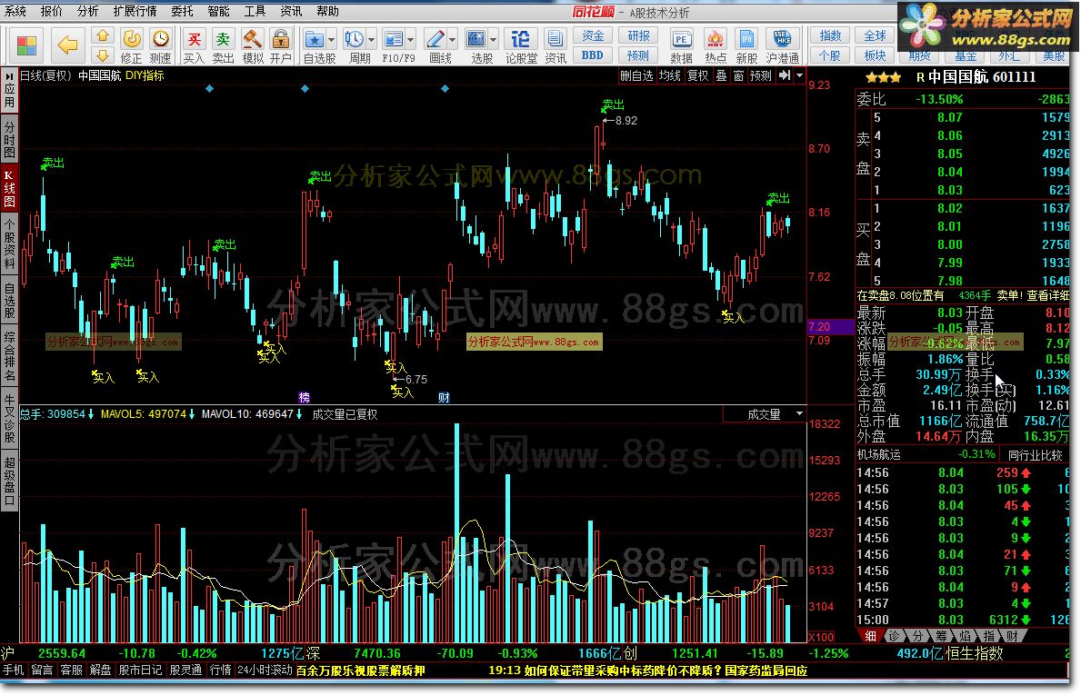Open 报价 menu
Image resolution: width=1081 pixels, height=695 pixels.
(x=51, y=11)
